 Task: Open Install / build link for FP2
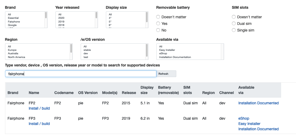pos(39,108)
